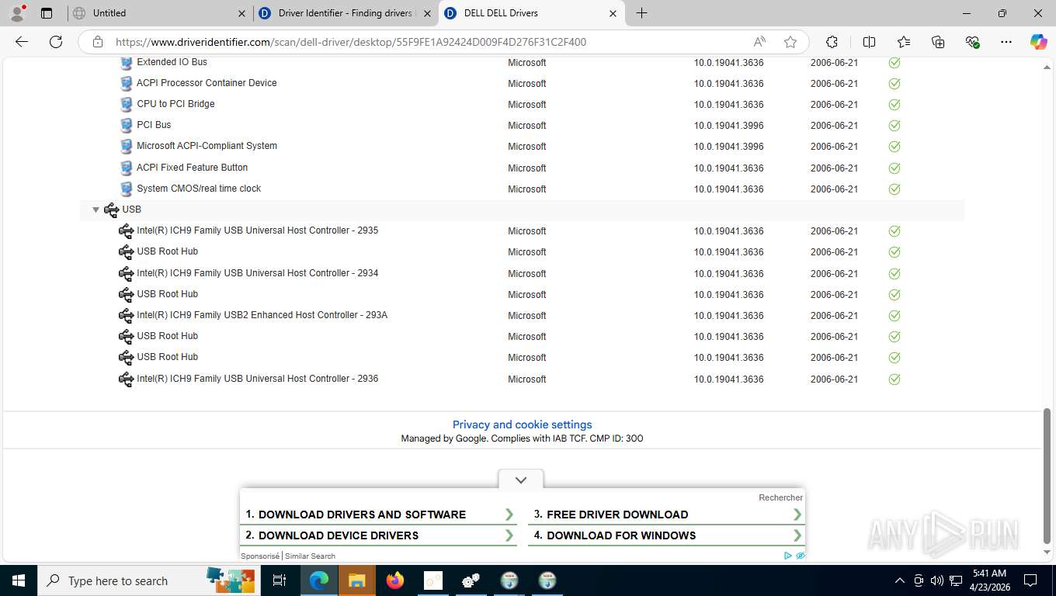
Task: Collapse the USB category triangle
Action: coord(96,210)
